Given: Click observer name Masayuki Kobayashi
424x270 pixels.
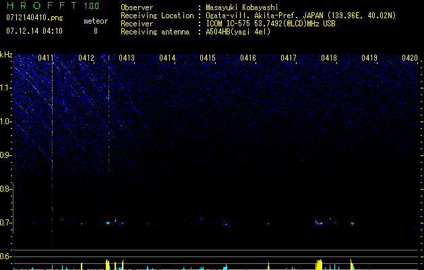Looking at the screenshot, I should (242, 7).
